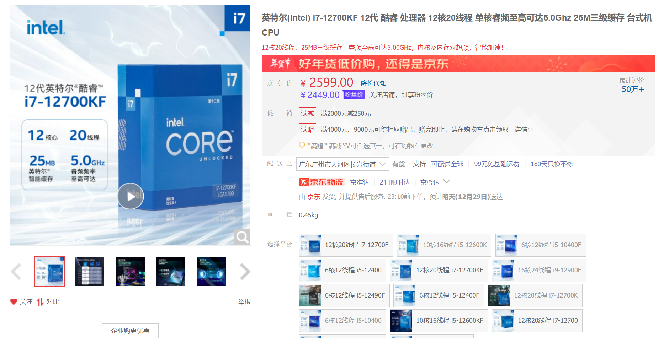Click 京尊达 delivery option
The image size is (659, 338).
coord(430,182)
